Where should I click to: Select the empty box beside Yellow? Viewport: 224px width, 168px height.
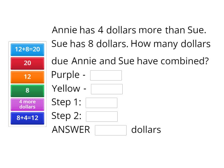pyautogui.click(x=107, y=89)
